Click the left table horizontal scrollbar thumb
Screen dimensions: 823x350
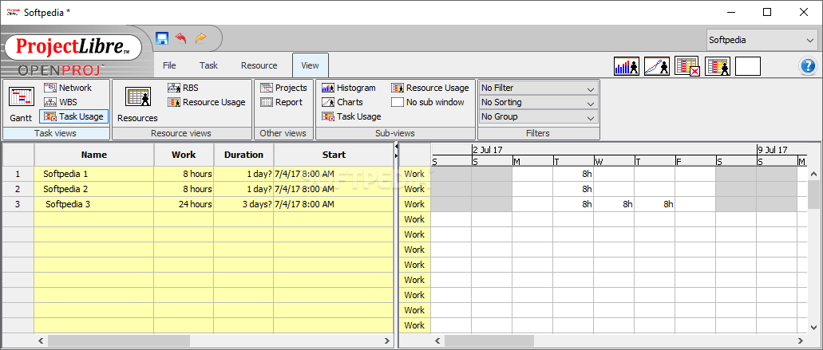pos(119,340)
